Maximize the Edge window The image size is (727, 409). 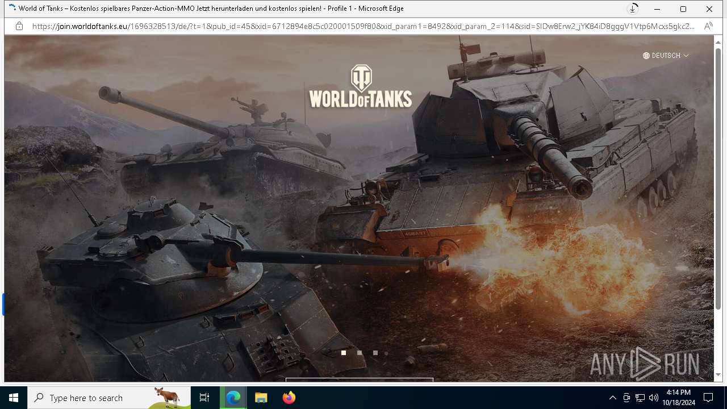pos(683,9)
